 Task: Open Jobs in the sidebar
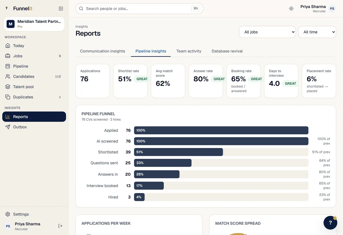tap(34, 56)
